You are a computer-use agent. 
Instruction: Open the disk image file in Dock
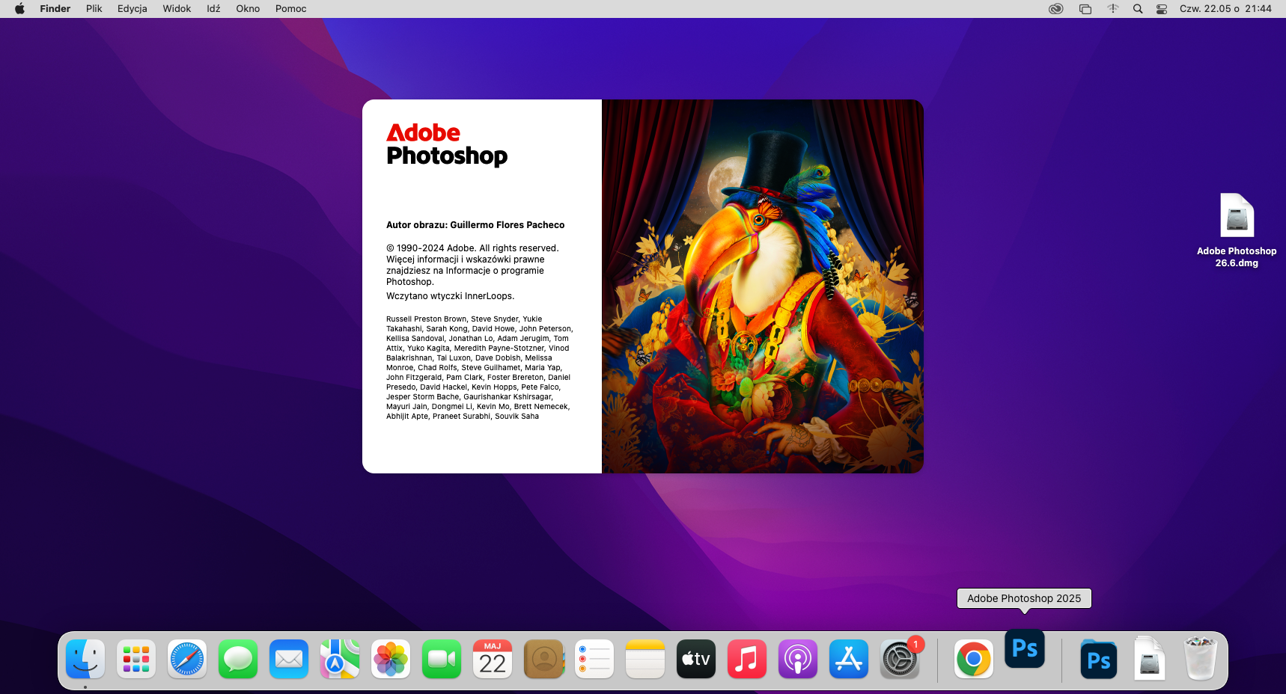coord(1149,659)
